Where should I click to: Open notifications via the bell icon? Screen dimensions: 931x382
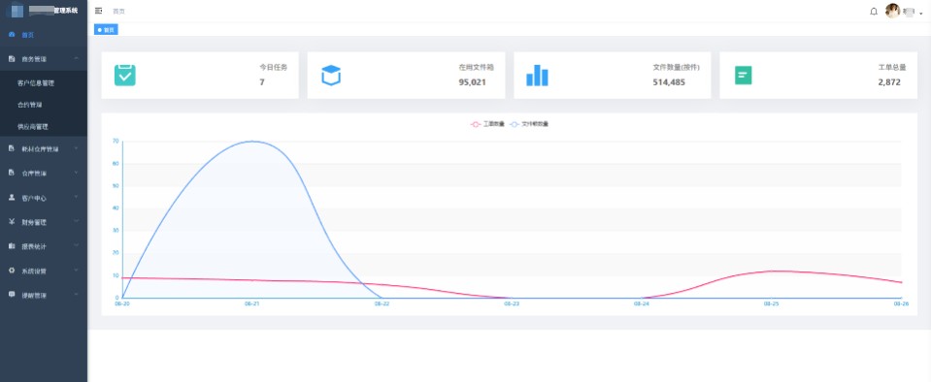(x=874, y=12)
